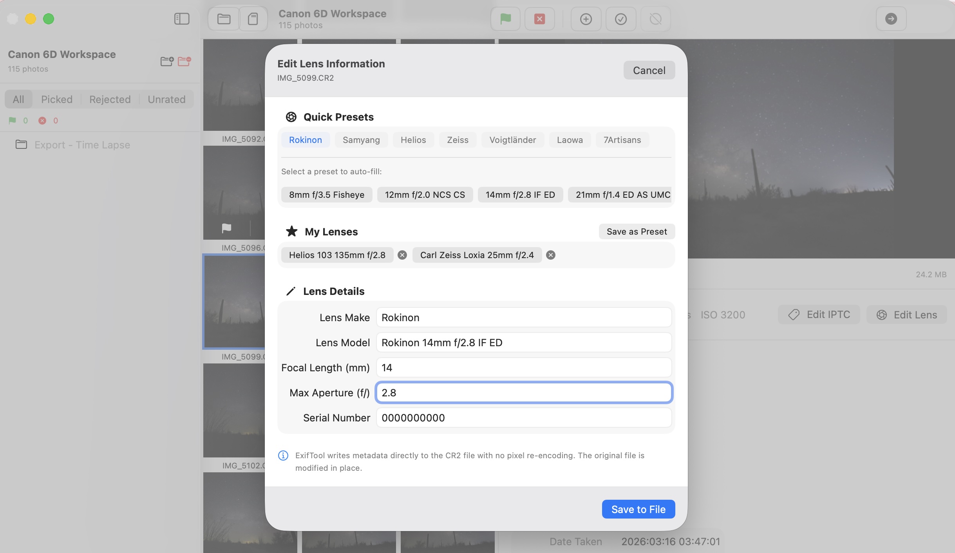Select the Rokinon brand tab

pyautogui.click(x=306, y=140)
